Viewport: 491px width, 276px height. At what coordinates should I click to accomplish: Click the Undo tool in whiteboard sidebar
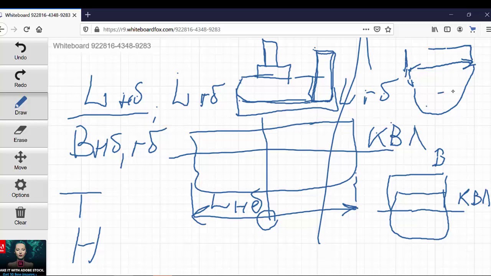[21, 51]
